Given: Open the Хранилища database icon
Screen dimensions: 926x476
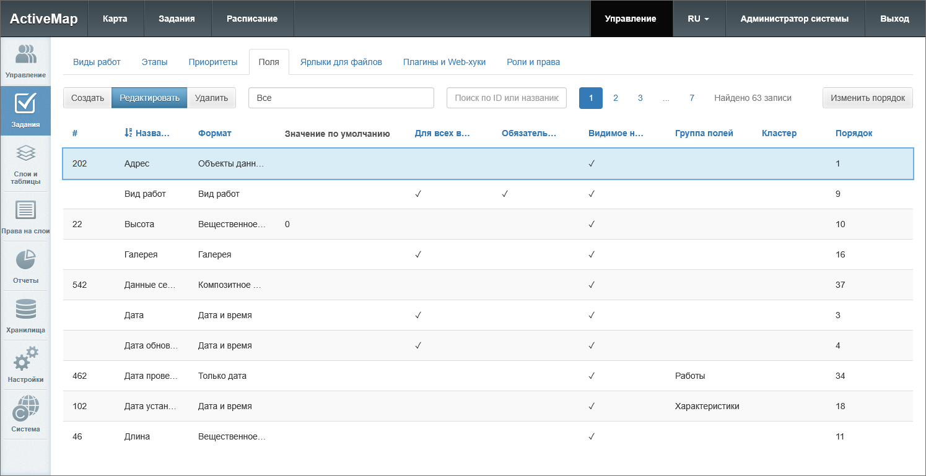Looking at the screenshot, I should tap(25, 309).
